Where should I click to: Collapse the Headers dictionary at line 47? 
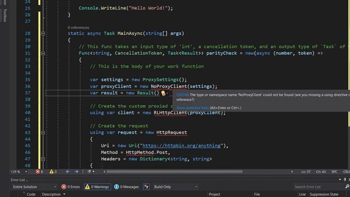click(43, 159)
